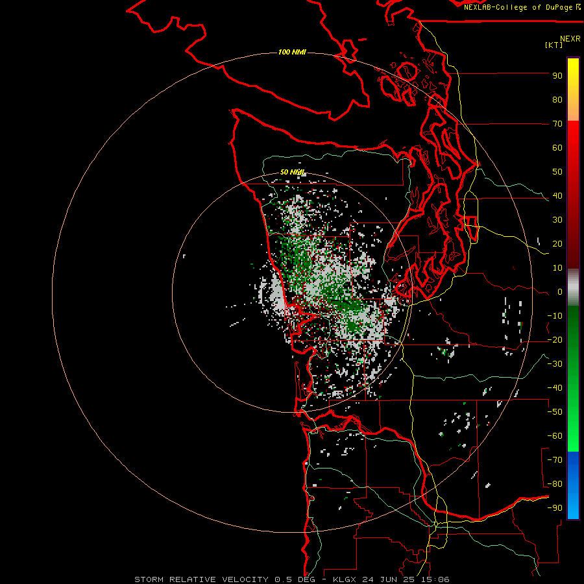Click the -90 knot label on color scale
584x584 pixels.
(555, 508)
